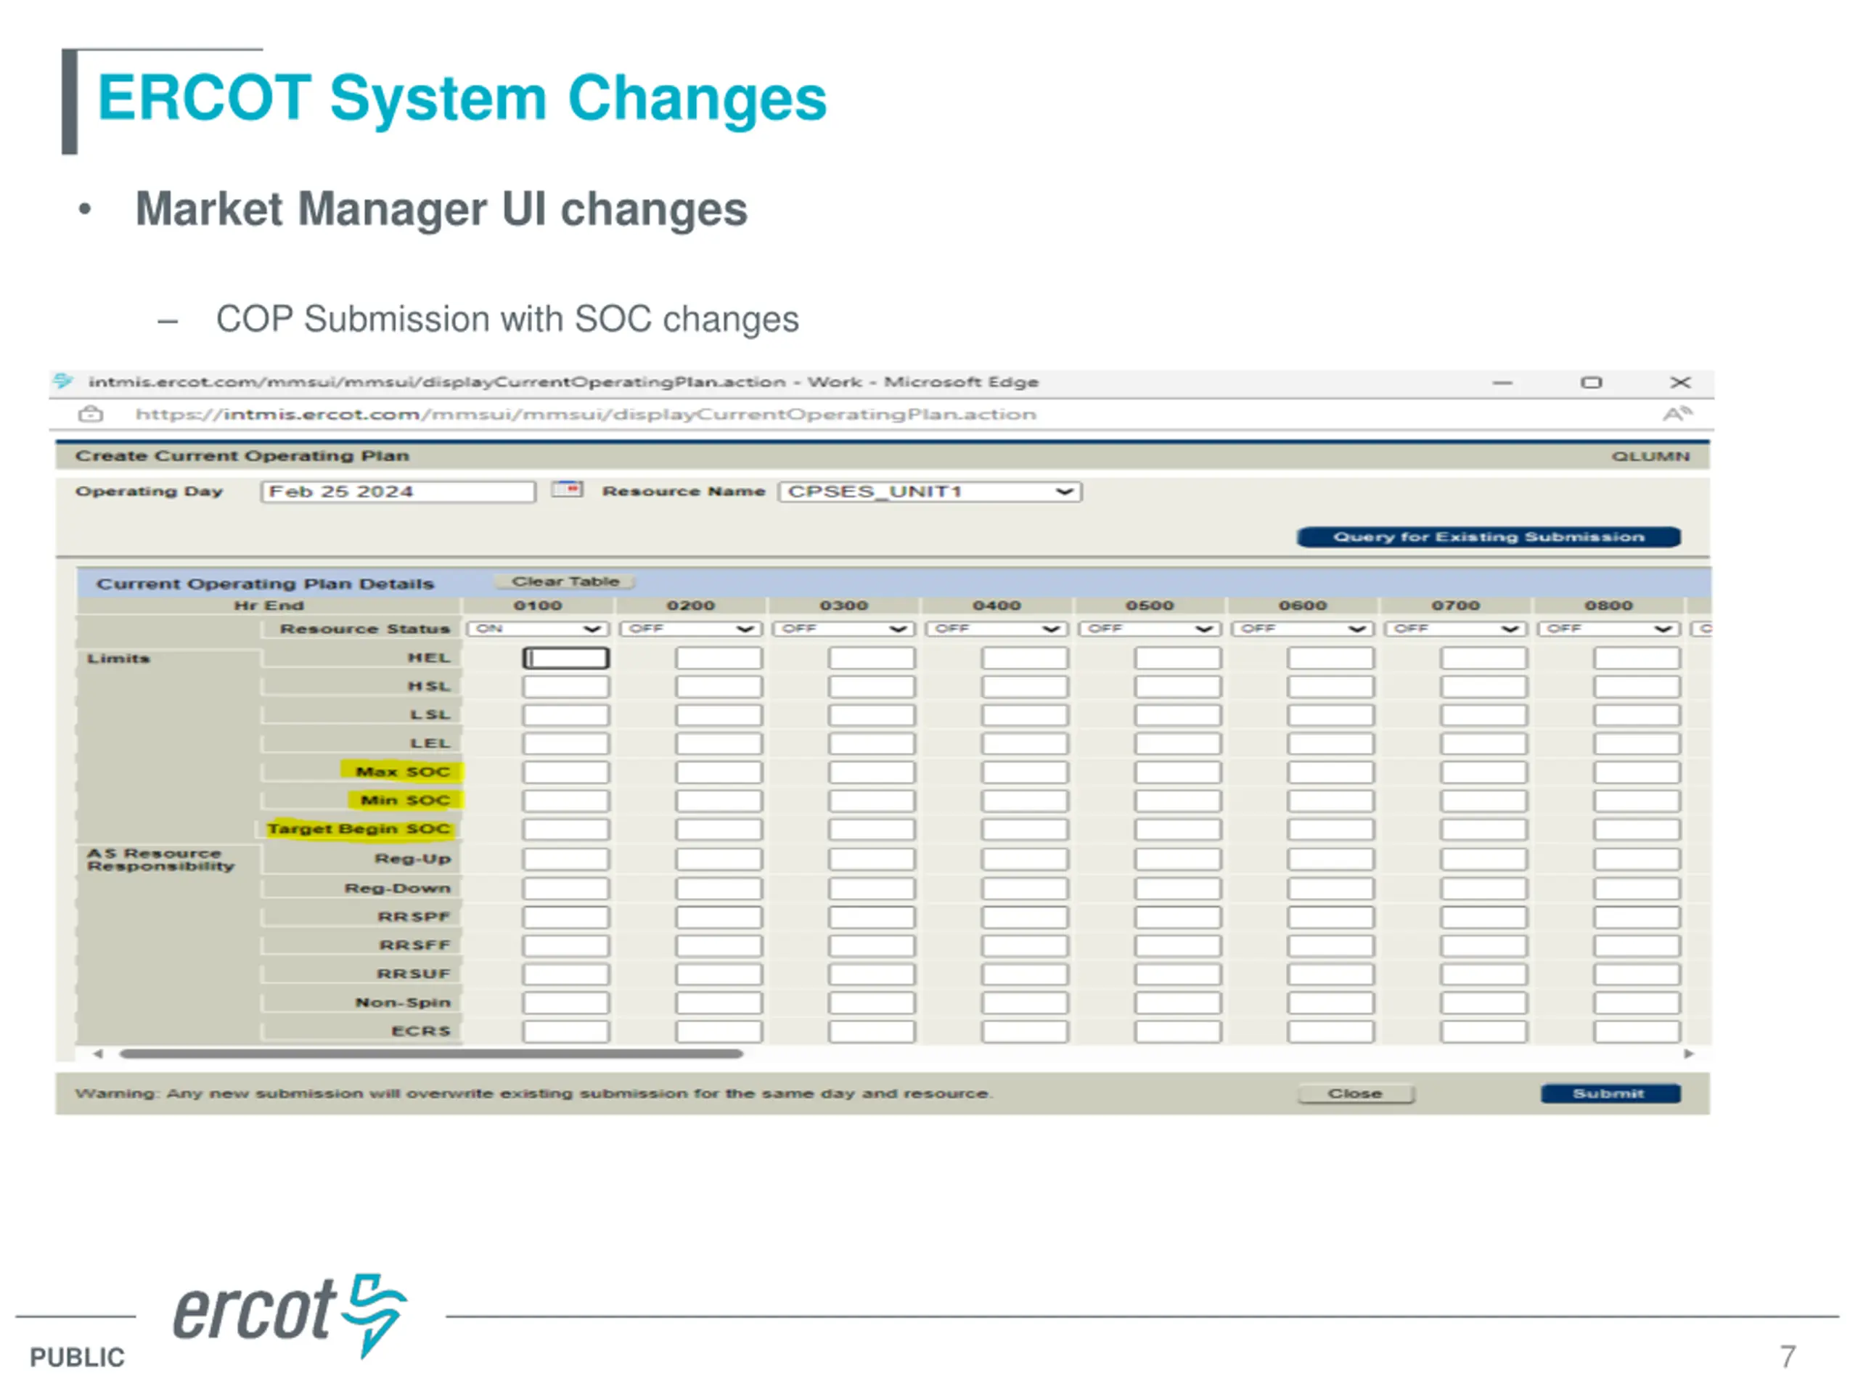
Task: Click Query for Existing Submission button
Action: [1489, 537]
